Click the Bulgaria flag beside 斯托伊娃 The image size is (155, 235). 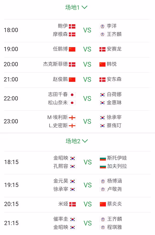tap(103, 158)
